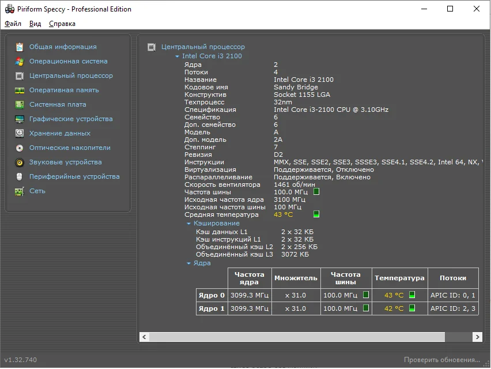Click the Центральный процессор chip icon in sidebar
The image size is (491, 369).
(20, 76)
